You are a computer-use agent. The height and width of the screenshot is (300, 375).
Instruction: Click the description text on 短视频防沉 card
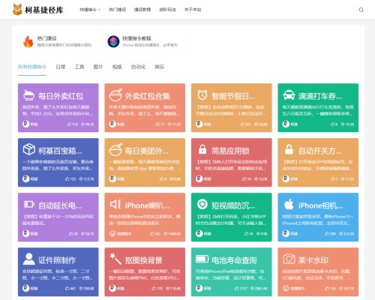pyautogui.click(x=231, y=220)
